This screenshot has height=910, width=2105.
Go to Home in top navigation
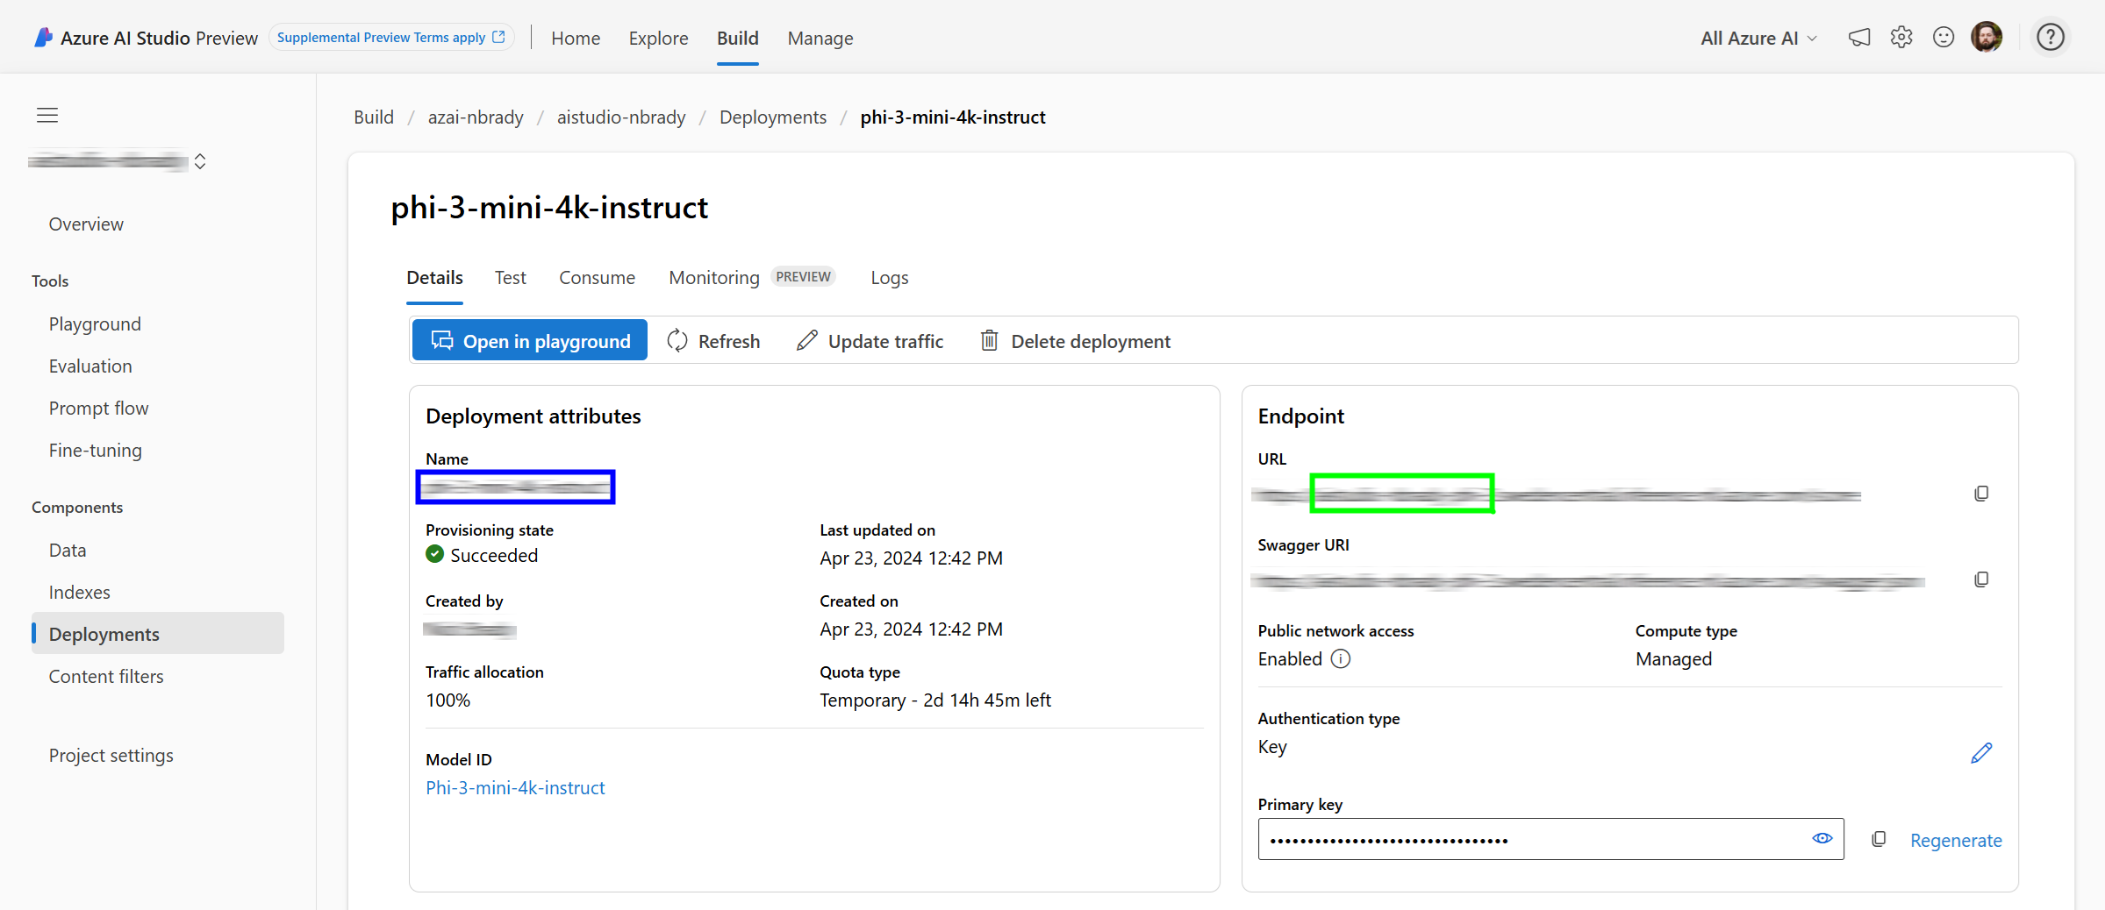[x=576, y=38]
